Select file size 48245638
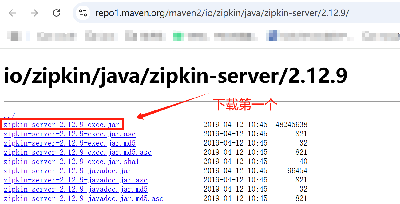 tap(291, 125)
